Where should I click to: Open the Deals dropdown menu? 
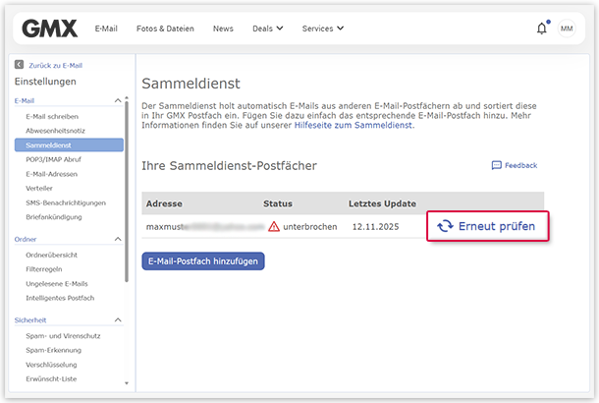[x=267, y=29]
